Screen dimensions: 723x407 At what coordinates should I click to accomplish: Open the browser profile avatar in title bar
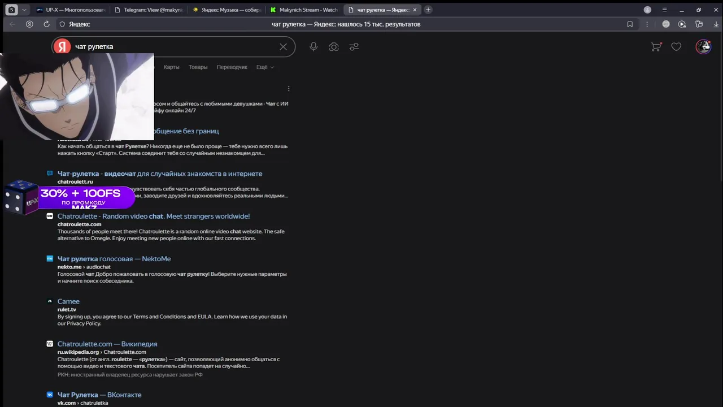coord(647,10)
